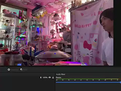This screenshot has height=91, width=121.
Task: Click the video preview canvas
Action: click(57, 33)
